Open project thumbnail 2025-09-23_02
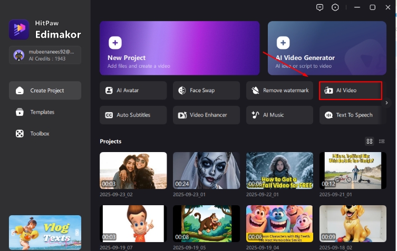This screenshot has width=397, height=251. pyautogui.click(x=133, y=170)
